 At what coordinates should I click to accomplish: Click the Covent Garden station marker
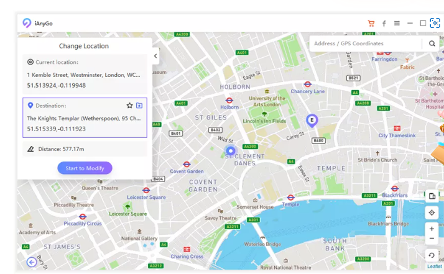click(187, 164)
